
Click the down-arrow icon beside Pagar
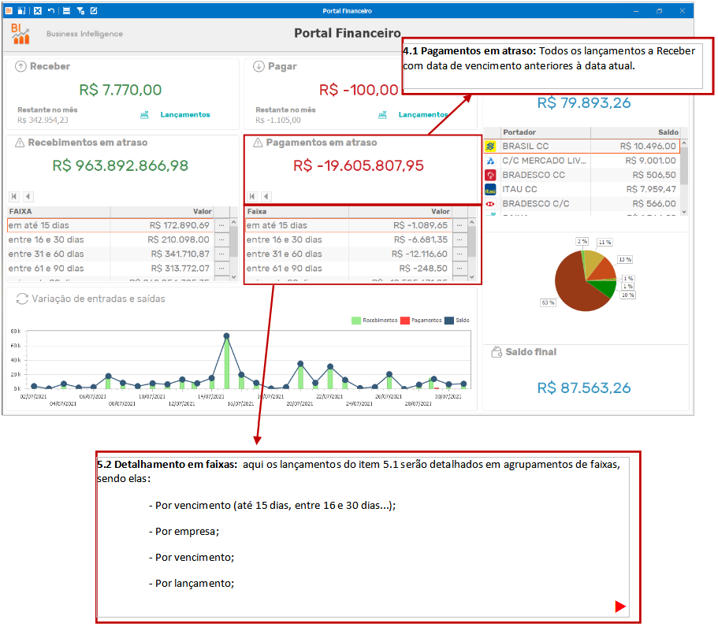[x=259, y=66]
